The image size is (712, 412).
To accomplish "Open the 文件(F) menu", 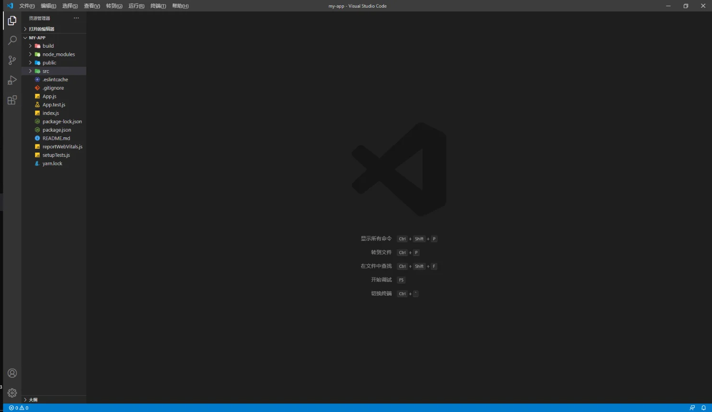I will coord(27,6).
